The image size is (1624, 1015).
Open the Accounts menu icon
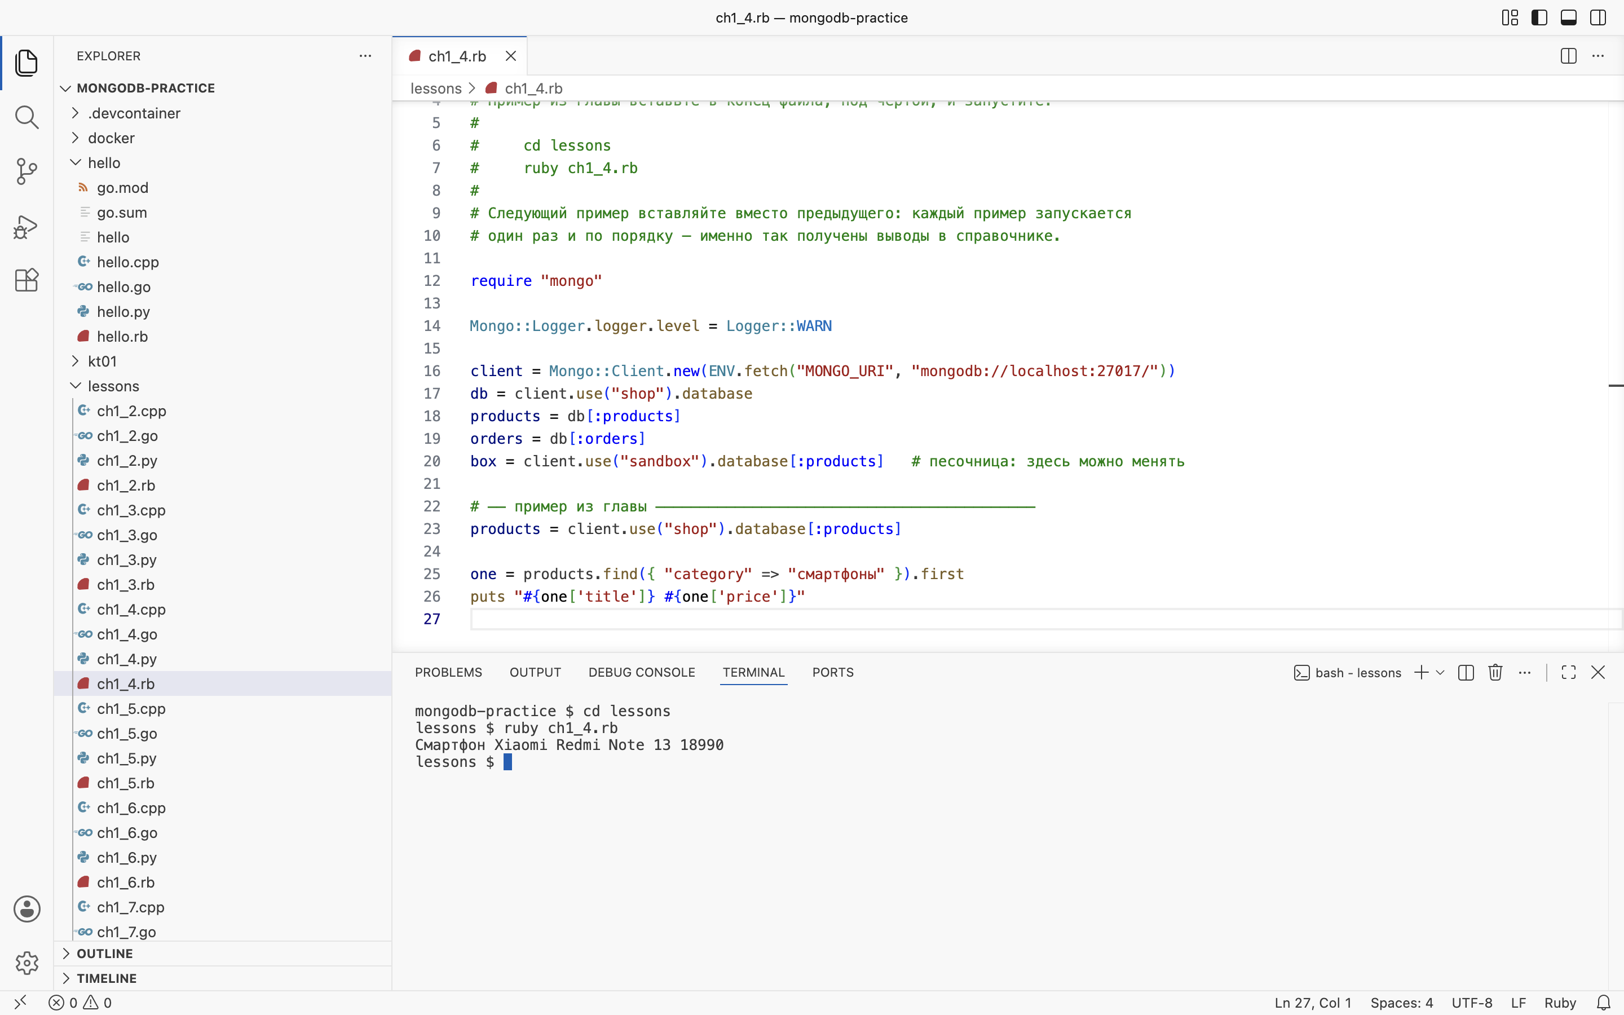click(27, 909)
